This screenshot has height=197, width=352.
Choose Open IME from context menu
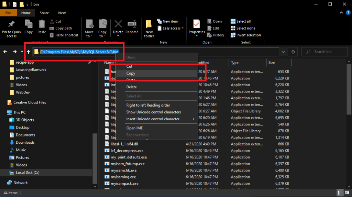pos(157,128)
